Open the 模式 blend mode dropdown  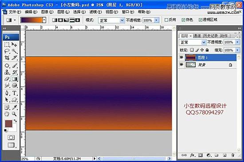(x=111, y=20)
